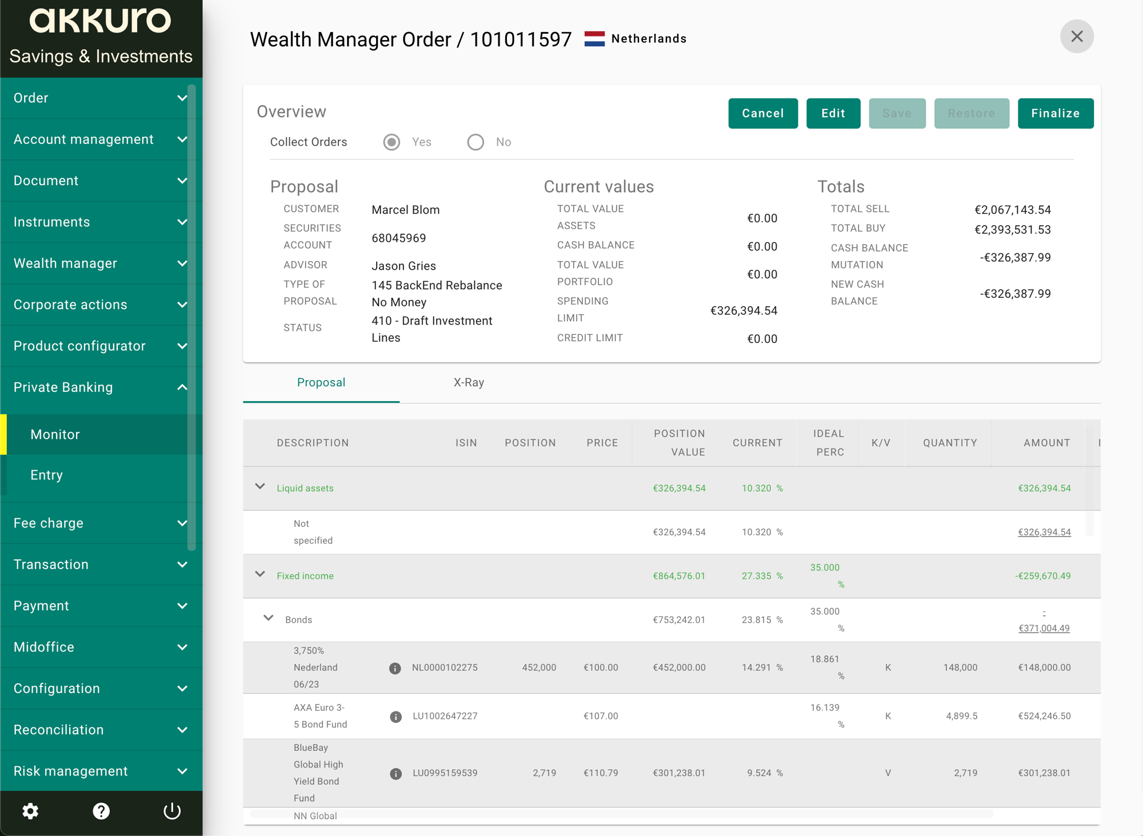
Task: Collapse Bonds subgroup
Action: point(268,618)
